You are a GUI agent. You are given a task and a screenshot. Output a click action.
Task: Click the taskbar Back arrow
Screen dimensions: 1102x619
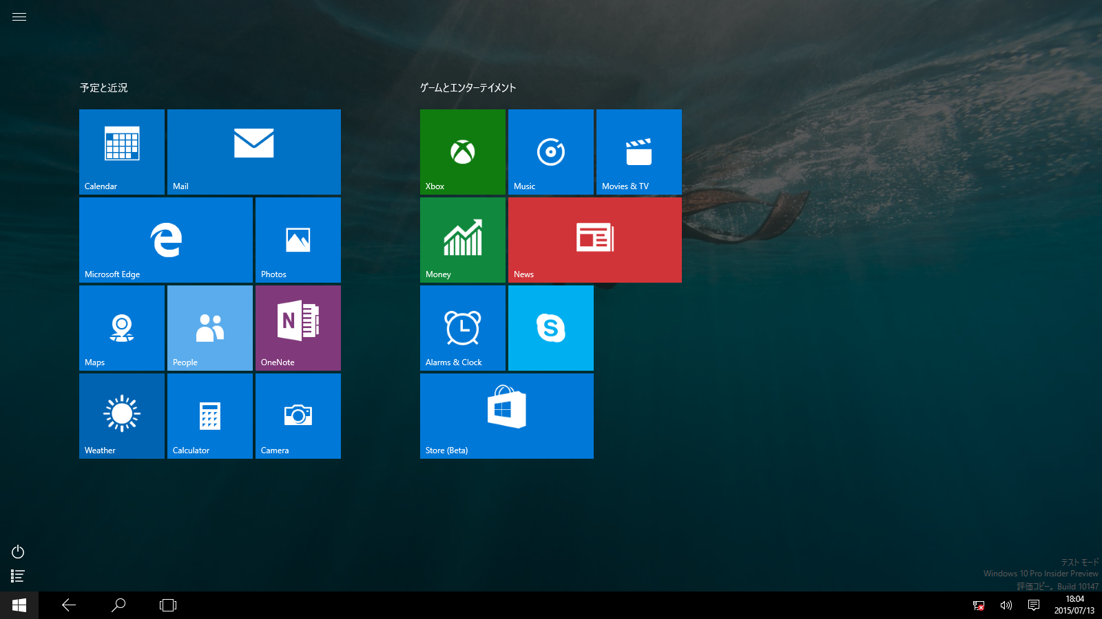coord(69,605)
